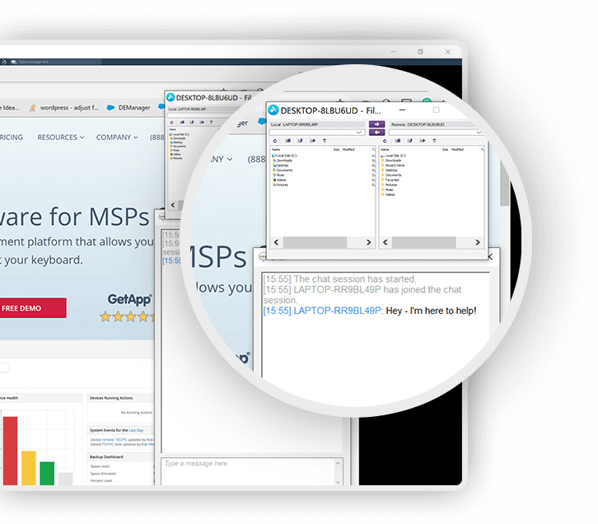The image size is (598, 524).
Task: Select the Downloads folder in Local pane
Action: pos(283,161)
